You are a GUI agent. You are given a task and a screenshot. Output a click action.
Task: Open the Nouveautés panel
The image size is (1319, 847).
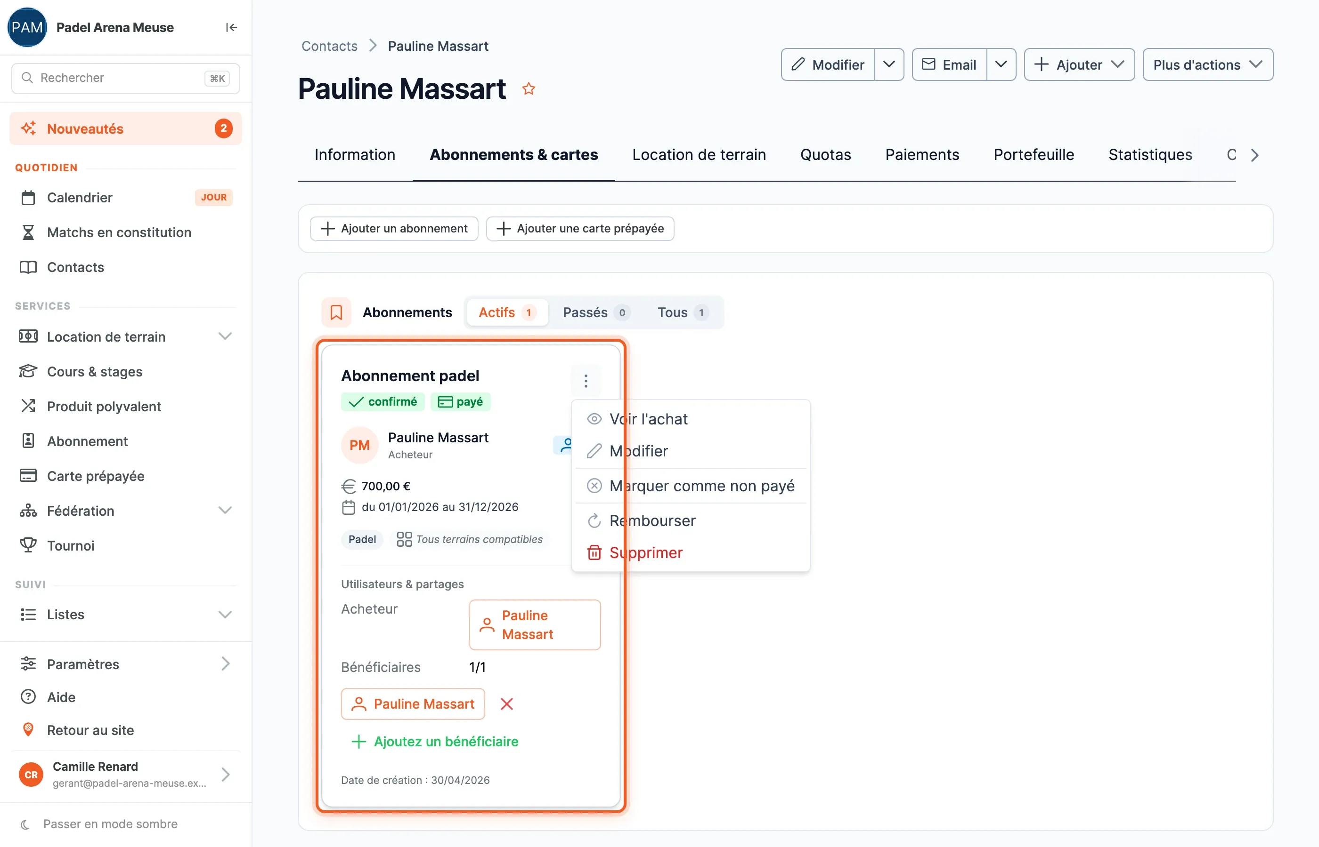[x=126, y=129]
